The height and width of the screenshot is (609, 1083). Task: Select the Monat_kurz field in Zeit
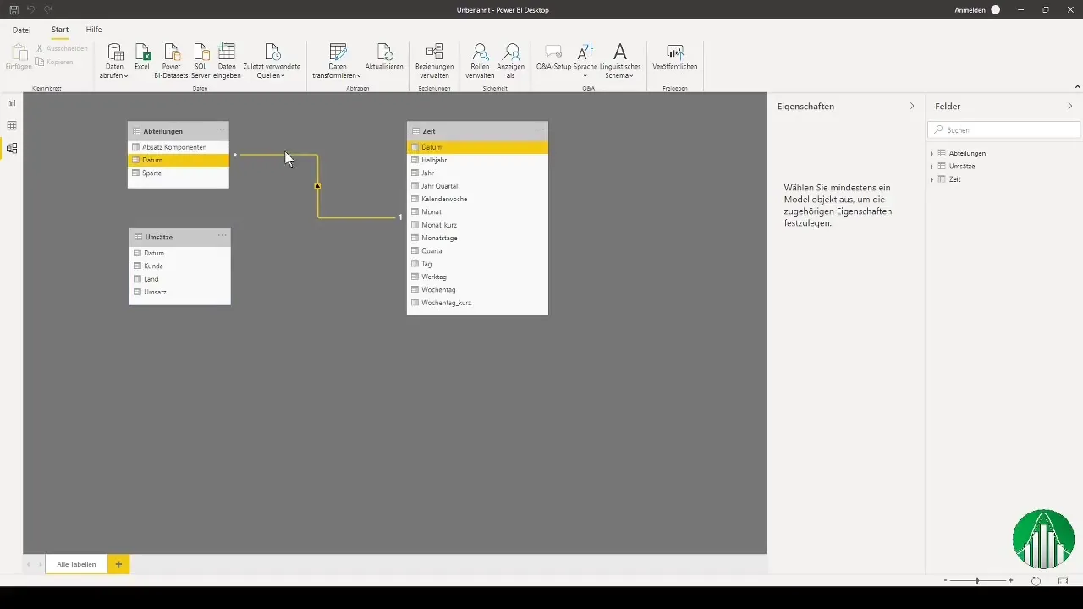[477, 225]
